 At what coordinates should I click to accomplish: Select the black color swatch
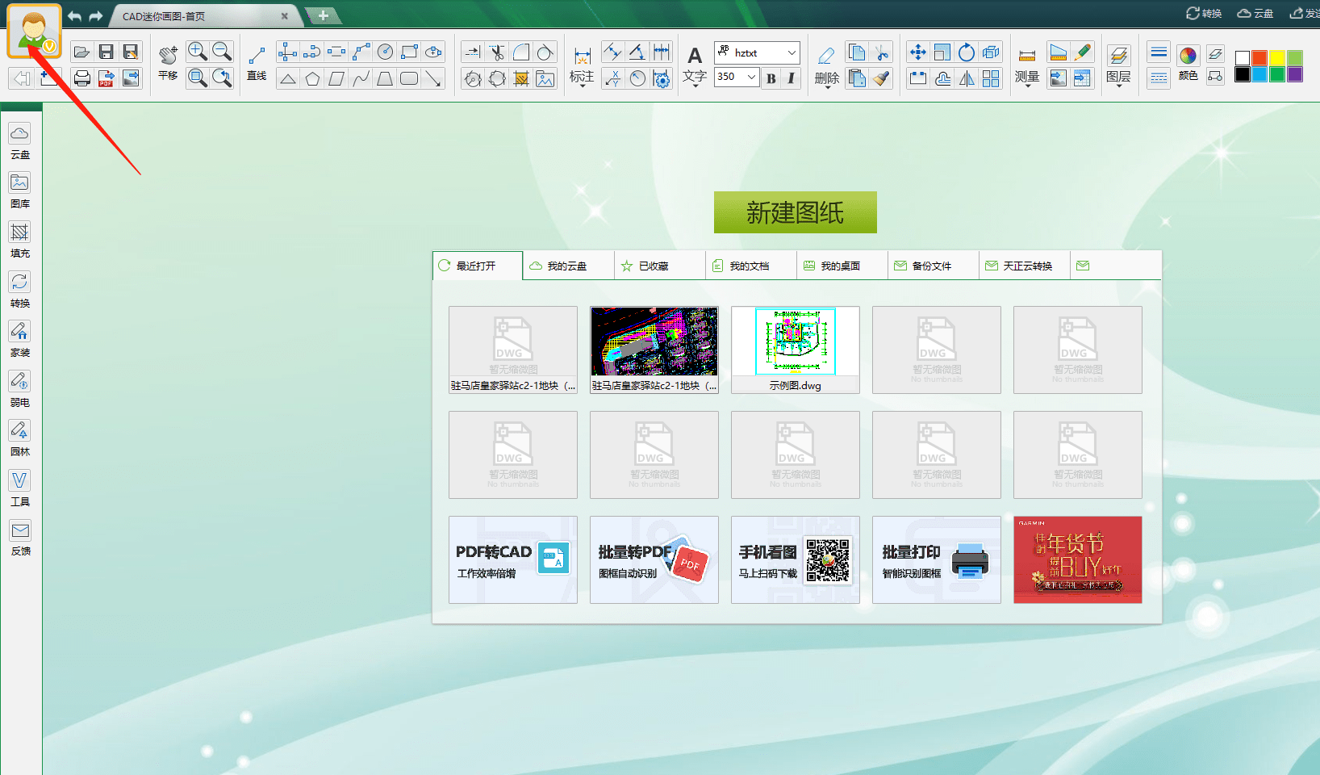tap(1243, 74)
